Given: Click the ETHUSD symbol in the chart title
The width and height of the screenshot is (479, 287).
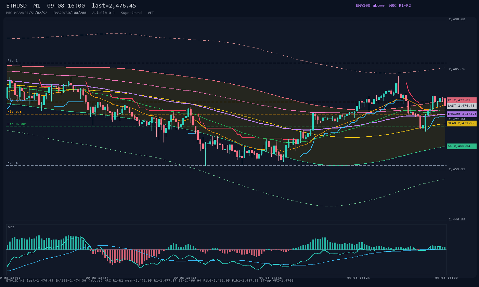Looking at the screenshot, I should coord(16,5).
